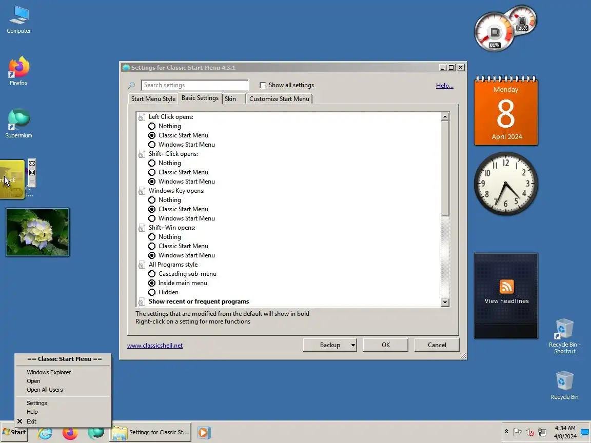Open the Help... link
This screenshot has height=443, width=591.
click(x=445, y=86)
